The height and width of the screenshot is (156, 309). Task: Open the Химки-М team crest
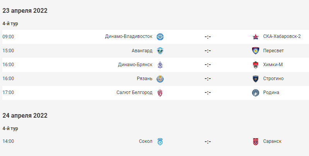(256, 65)
